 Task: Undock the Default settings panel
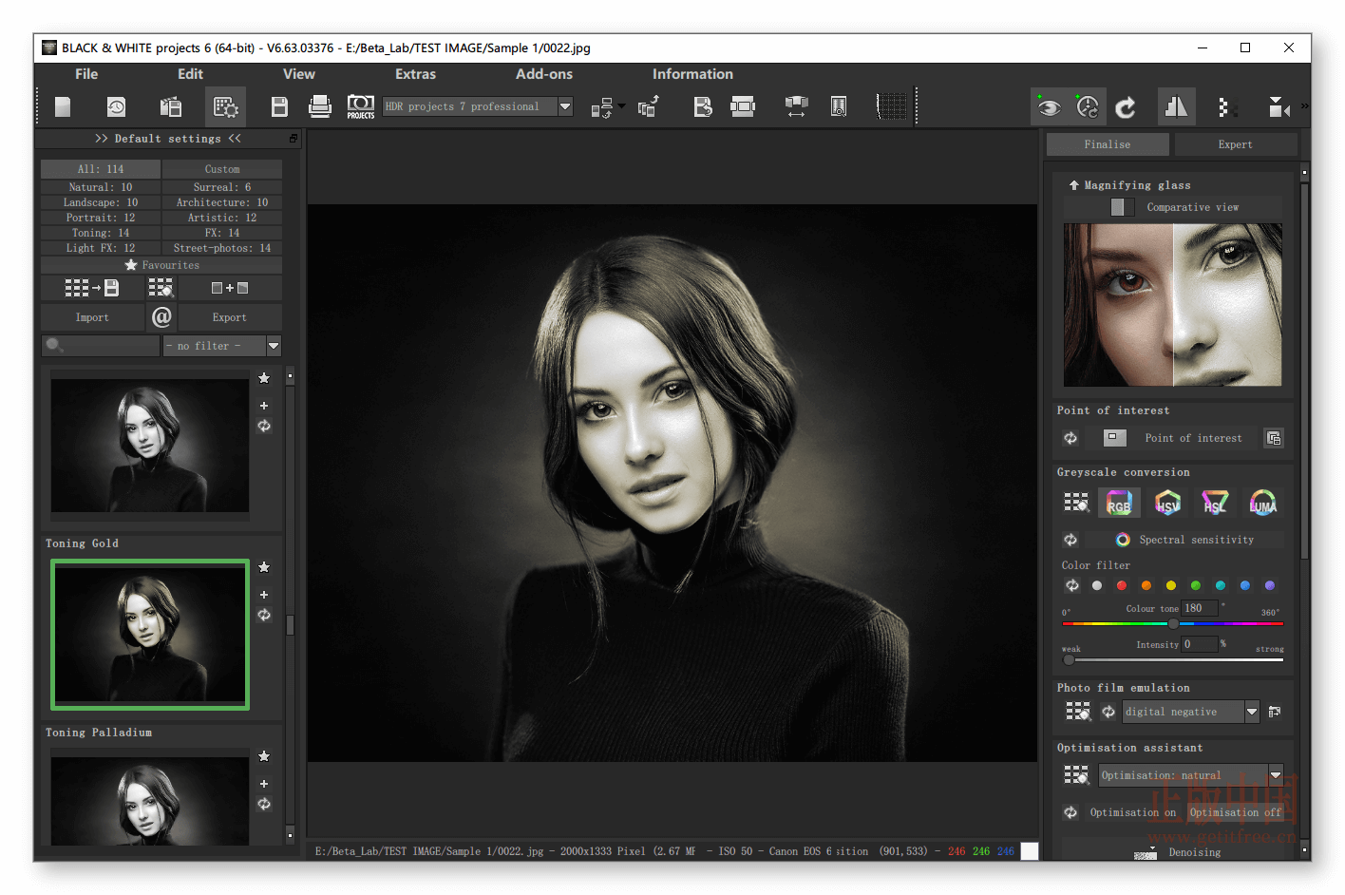294,139
